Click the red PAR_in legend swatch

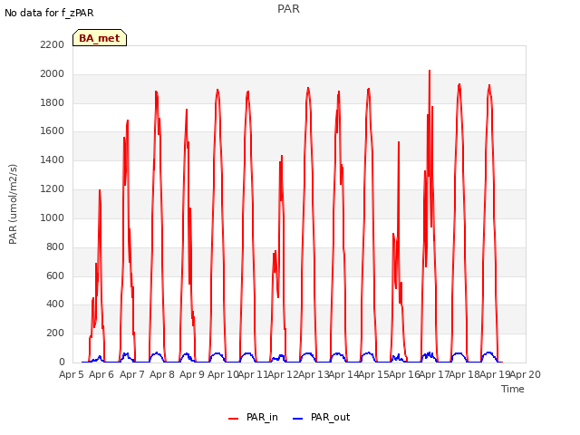(x=234, y=419)
